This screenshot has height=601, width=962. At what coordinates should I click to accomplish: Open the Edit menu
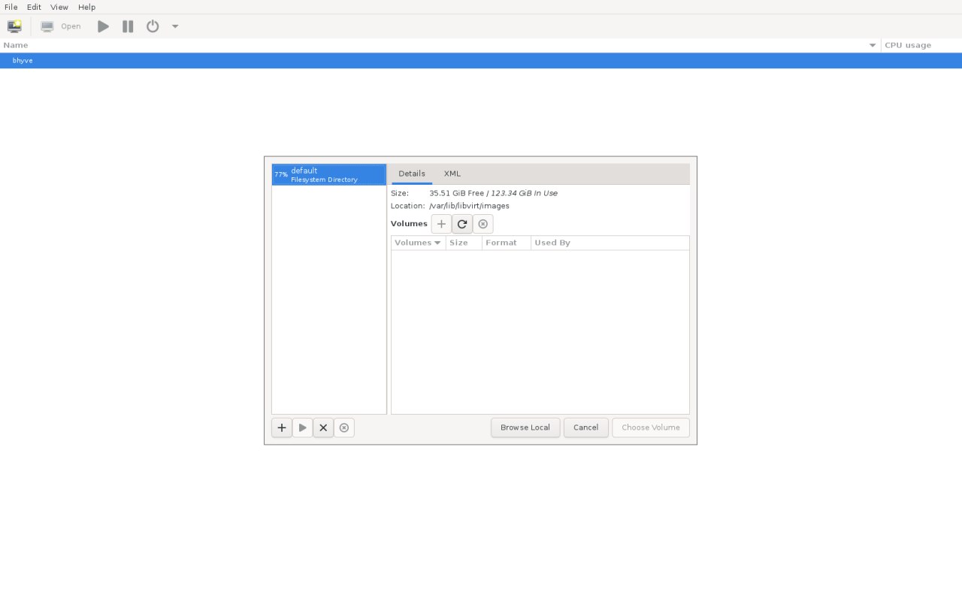(34, 7)
